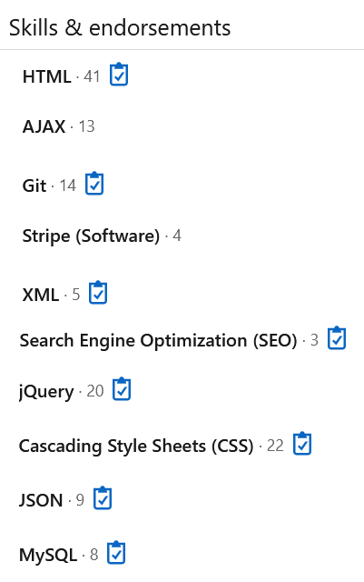
Task: Click the clipboard badge beside jQuery
Action: [x=122, y=389]
